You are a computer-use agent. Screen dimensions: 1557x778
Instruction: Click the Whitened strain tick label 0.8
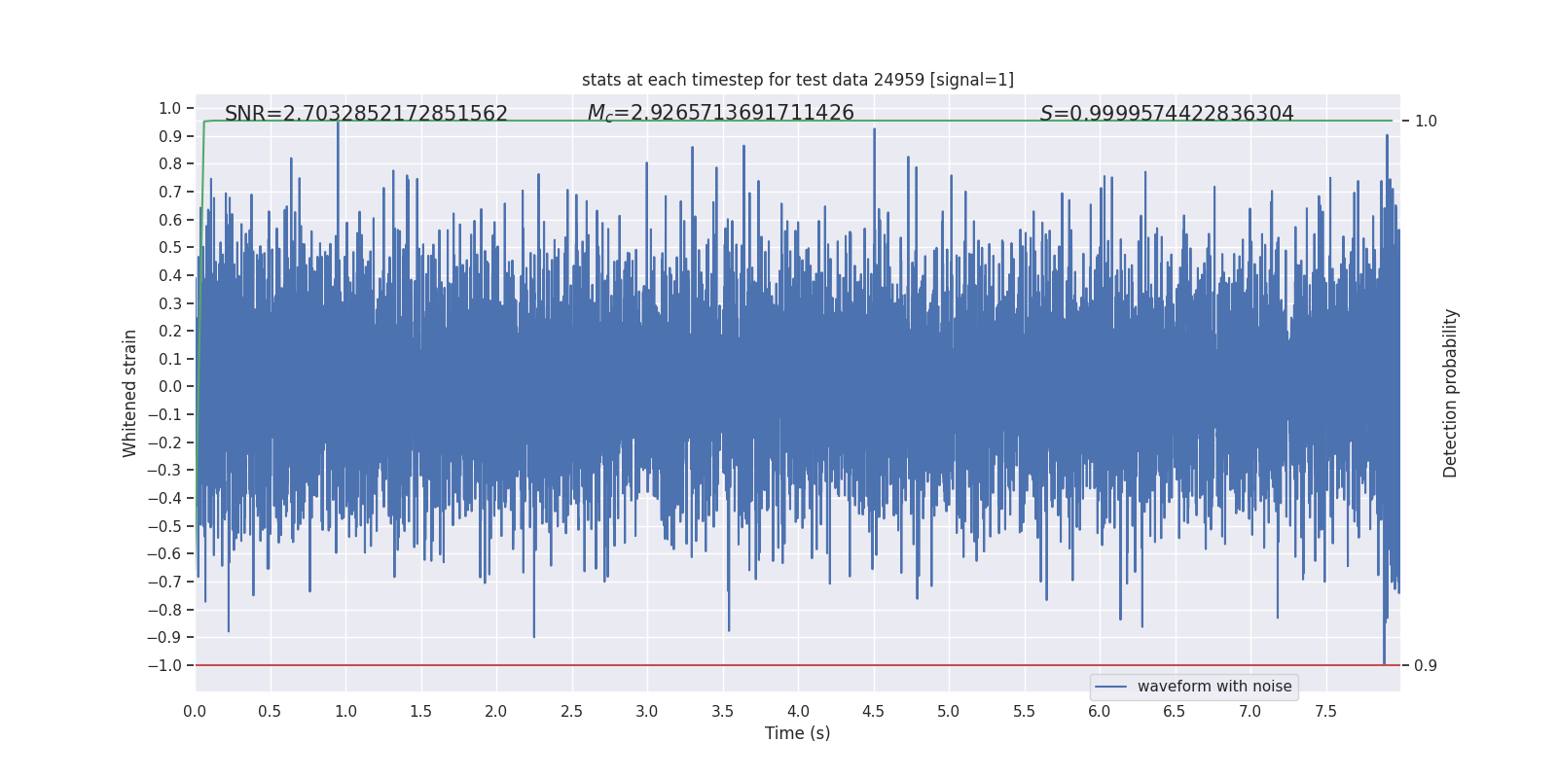pos(170,163)
